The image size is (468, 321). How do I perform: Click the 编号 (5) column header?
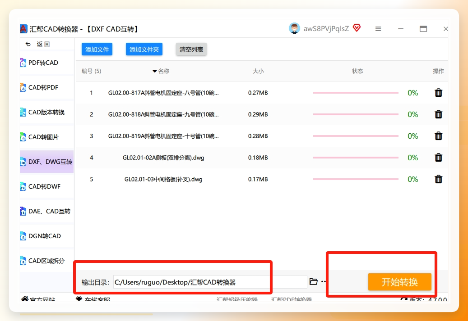point(91,71)
